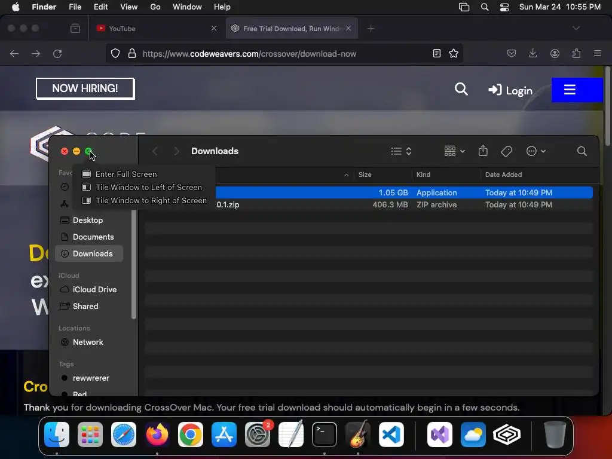Close the Free Trial Download tab

(x=348, y=28)
